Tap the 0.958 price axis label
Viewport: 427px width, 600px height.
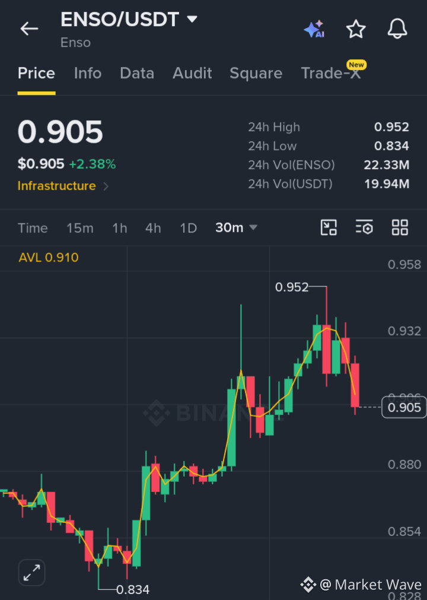click(404, 264)
